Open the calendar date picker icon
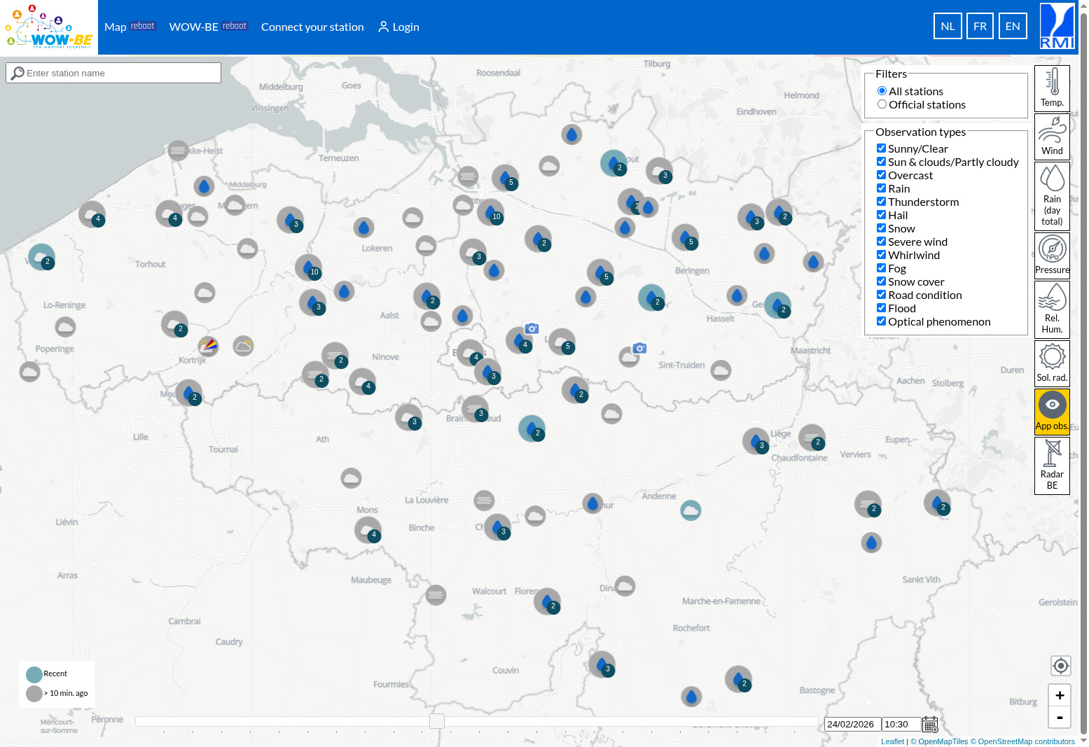Screen dimensions: 1089x747 click(930, 724)
